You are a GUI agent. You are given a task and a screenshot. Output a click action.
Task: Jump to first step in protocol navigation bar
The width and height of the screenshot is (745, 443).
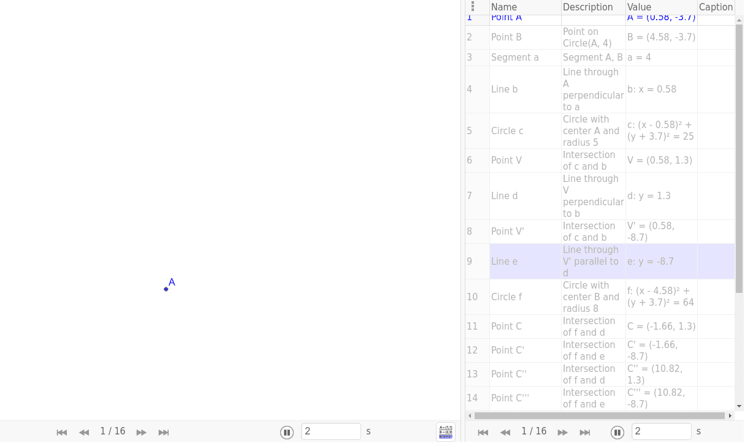[483, 433]
